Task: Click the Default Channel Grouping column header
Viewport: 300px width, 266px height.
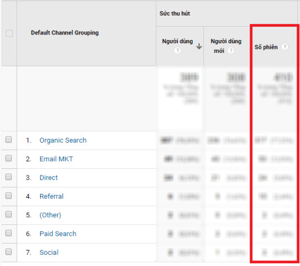Action: tap(64, 33)
